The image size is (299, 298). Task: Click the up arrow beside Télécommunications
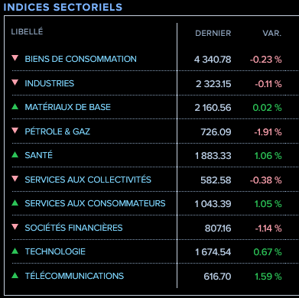pos(15,275)
